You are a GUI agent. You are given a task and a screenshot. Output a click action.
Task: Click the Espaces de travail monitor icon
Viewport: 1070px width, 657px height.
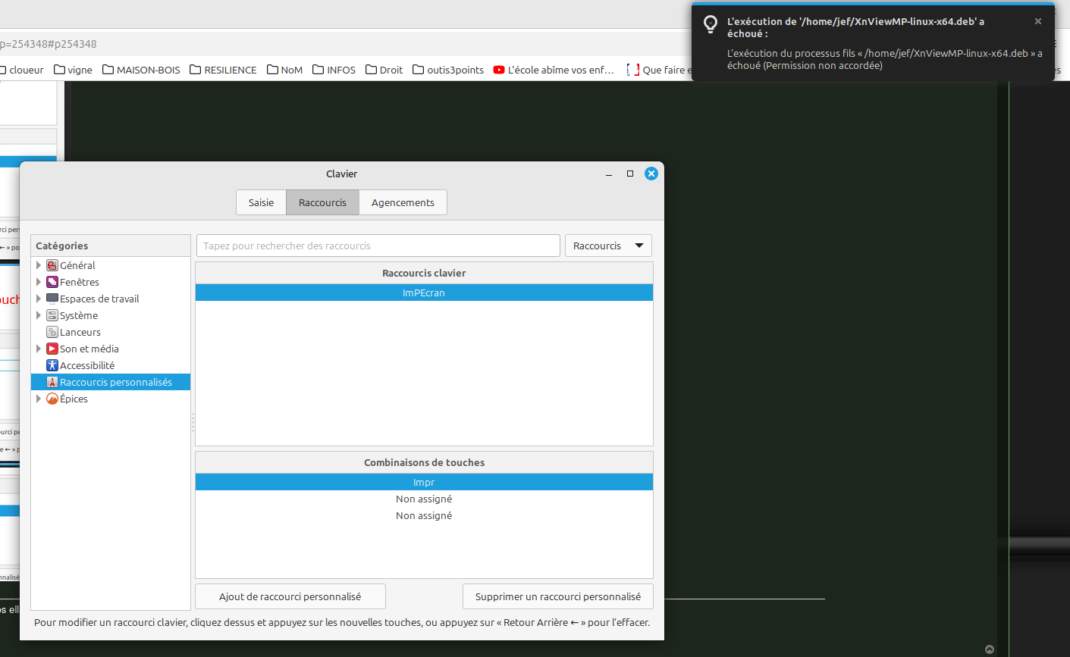tap(52, 299)
